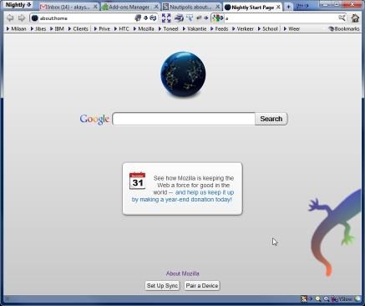
Task: Expand the IBM bookmarks folder
Action: coord(57,28)
